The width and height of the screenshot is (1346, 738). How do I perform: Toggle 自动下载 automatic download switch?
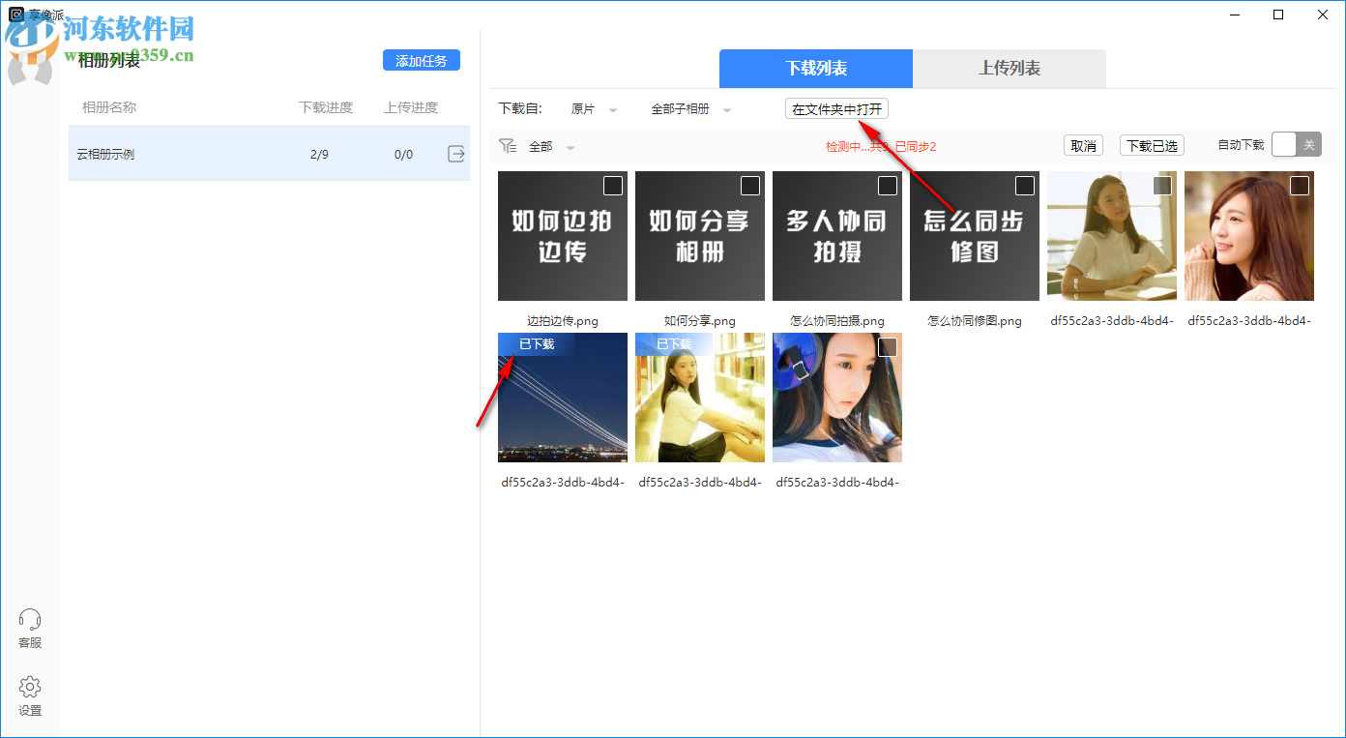tap(1296, 144)
